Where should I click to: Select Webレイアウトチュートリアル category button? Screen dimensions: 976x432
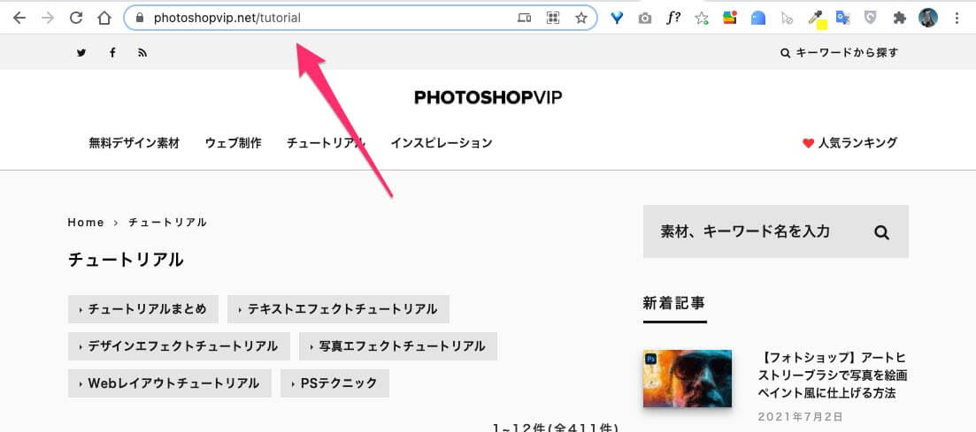click(x=169, y=383)
